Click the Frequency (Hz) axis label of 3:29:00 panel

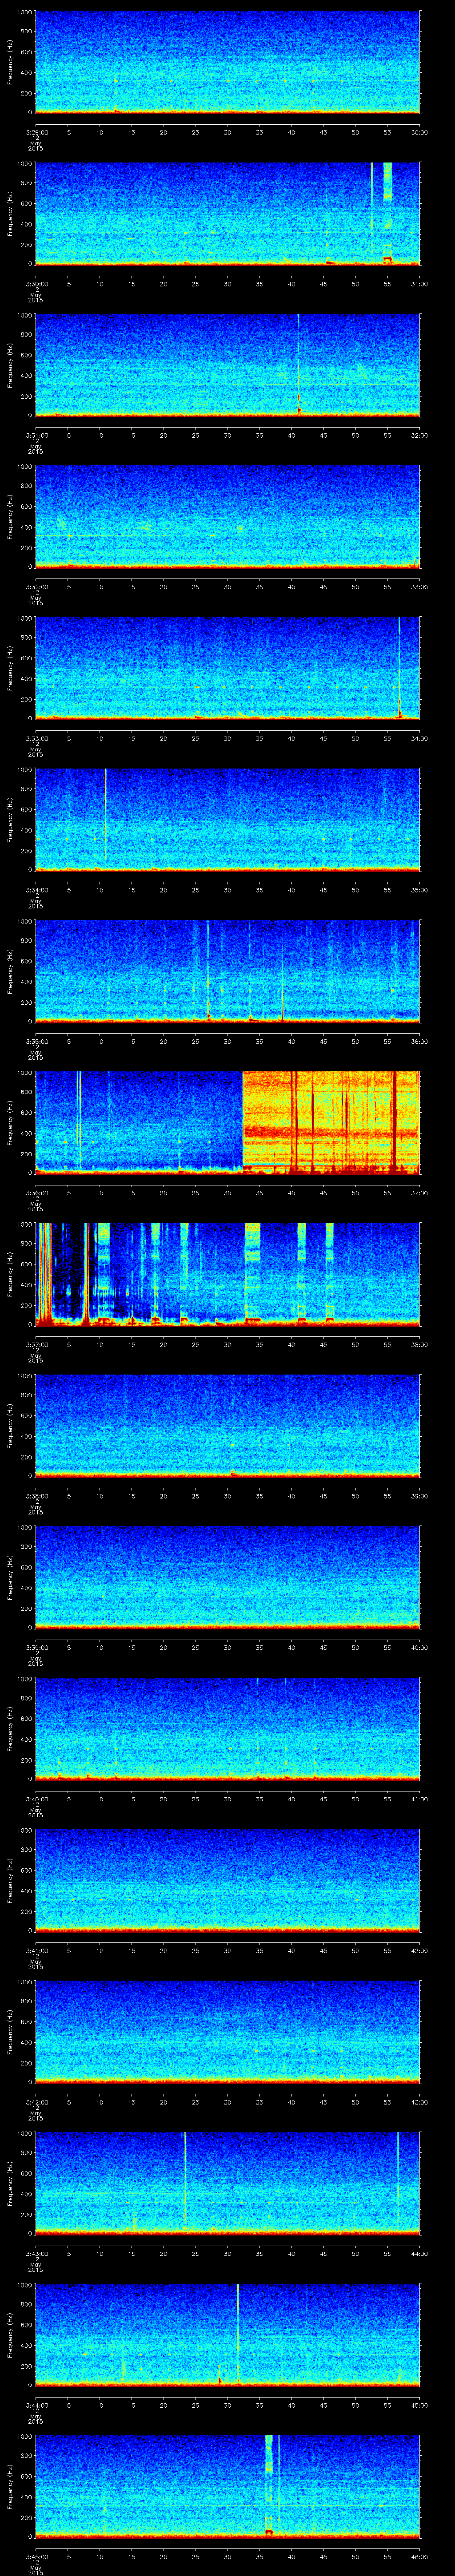(11, 62)
